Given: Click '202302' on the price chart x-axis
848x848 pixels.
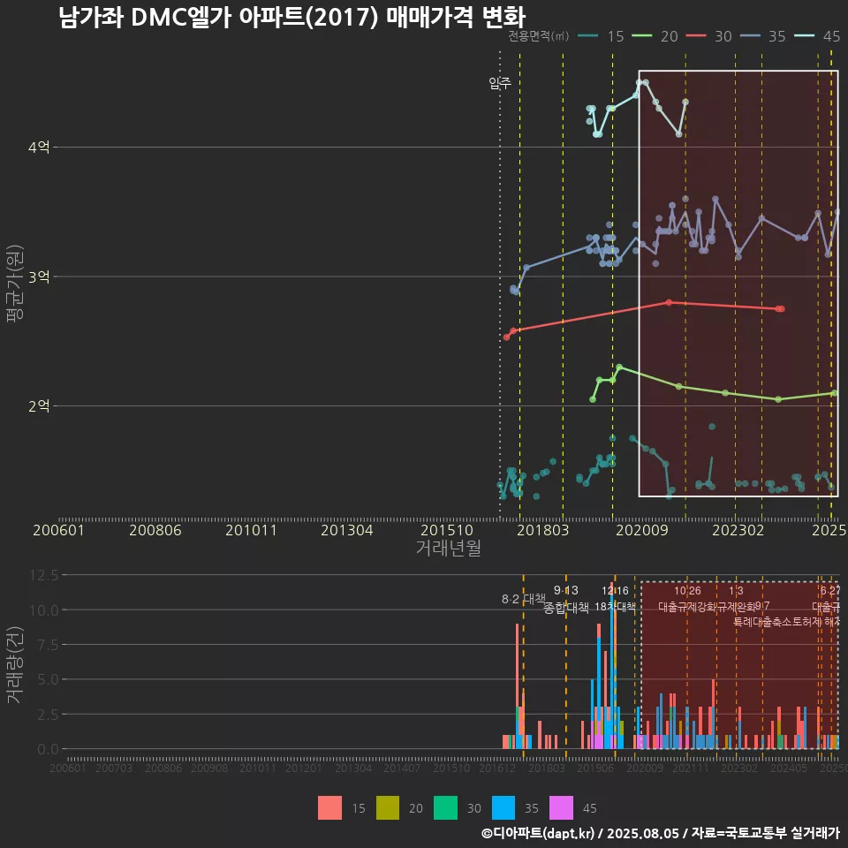Looking at the screenshot, I should (738, 530).
